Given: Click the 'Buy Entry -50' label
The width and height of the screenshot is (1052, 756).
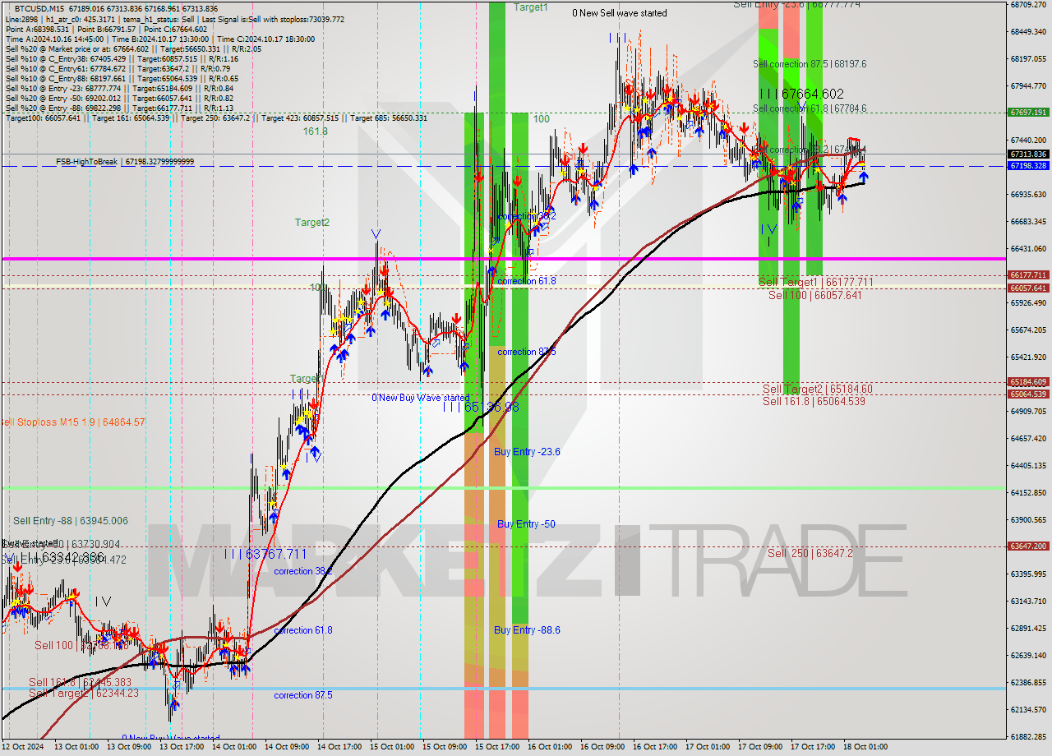Looking at the screenshot, I should (x=526, y=523).
